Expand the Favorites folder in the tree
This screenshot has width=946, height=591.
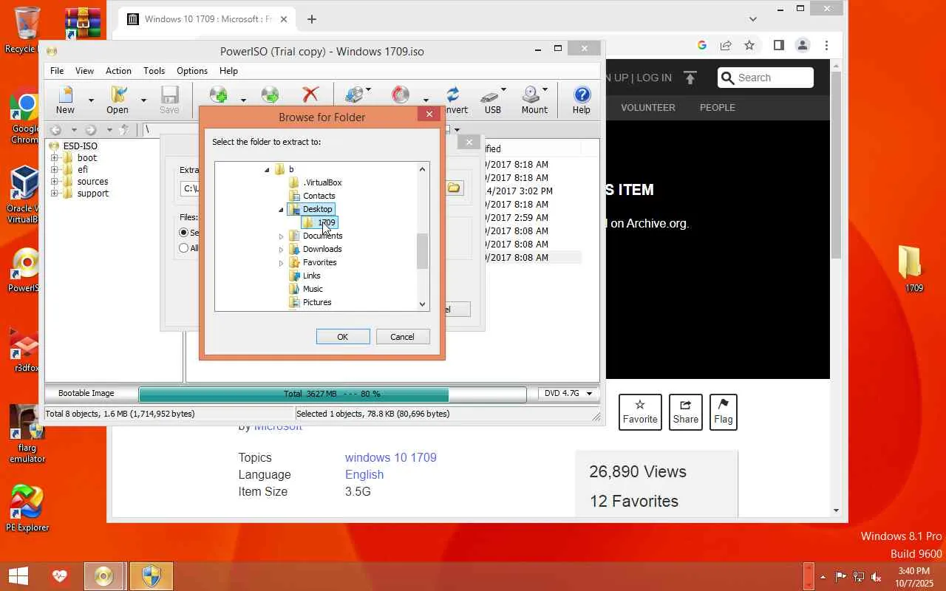pos(281,263)
